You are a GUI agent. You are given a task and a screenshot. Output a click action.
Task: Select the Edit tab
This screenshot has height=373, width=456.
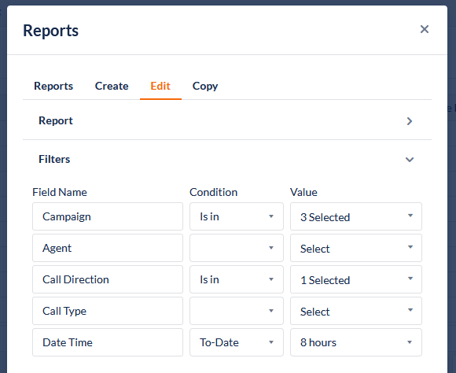(160, 87)
